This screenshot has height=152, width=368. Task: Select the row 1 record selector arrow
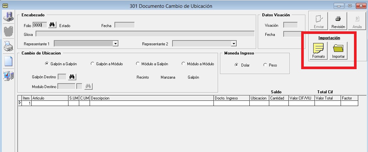[20, 103]
